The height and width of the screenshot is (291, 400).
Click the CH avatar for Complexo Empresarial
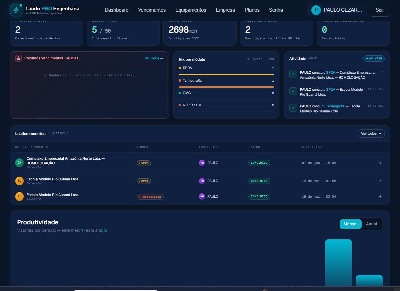(20, 163)
